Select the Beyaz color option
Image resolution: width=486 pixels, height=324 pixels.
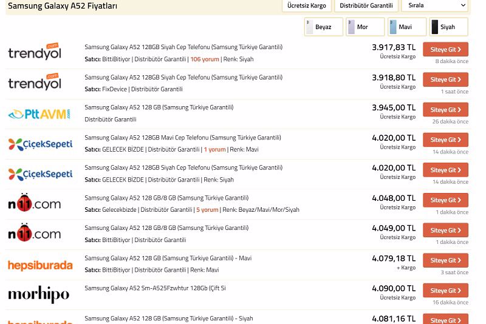[x=324, y=27]
